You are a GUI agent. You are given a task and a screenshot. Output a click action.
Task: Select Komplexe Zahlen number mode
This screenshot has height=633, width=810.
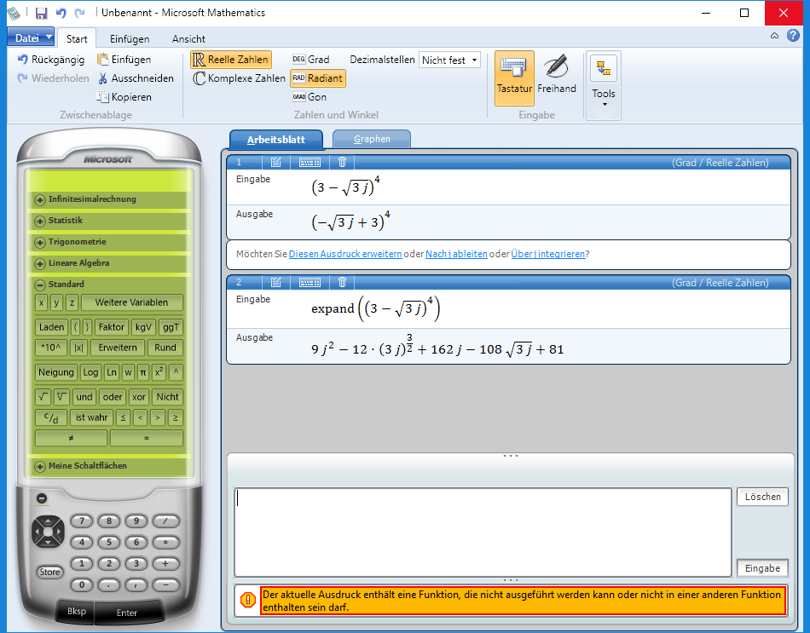point(239,78)
